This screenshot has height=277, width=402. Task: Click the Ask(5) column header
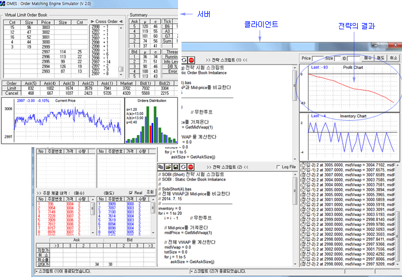tap(31, 83)
